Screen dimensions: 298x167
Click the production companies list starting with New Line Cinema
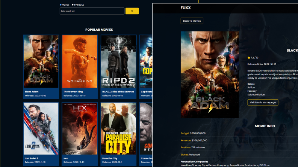[225, 165]
